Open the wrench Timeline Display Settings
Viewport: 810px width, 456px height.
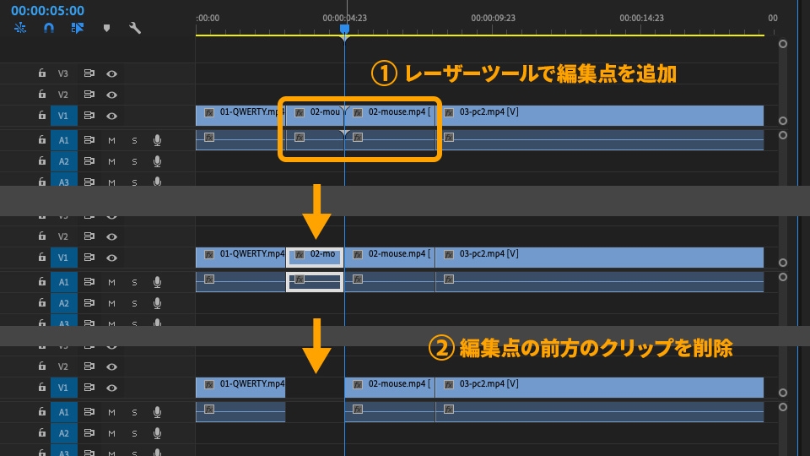pos(135,28)
